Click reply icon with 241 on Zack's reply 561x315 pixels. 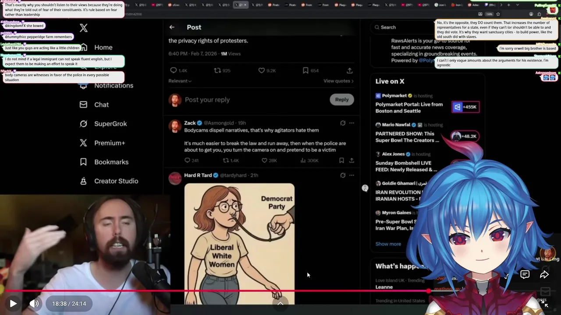[x=187, y=161]
